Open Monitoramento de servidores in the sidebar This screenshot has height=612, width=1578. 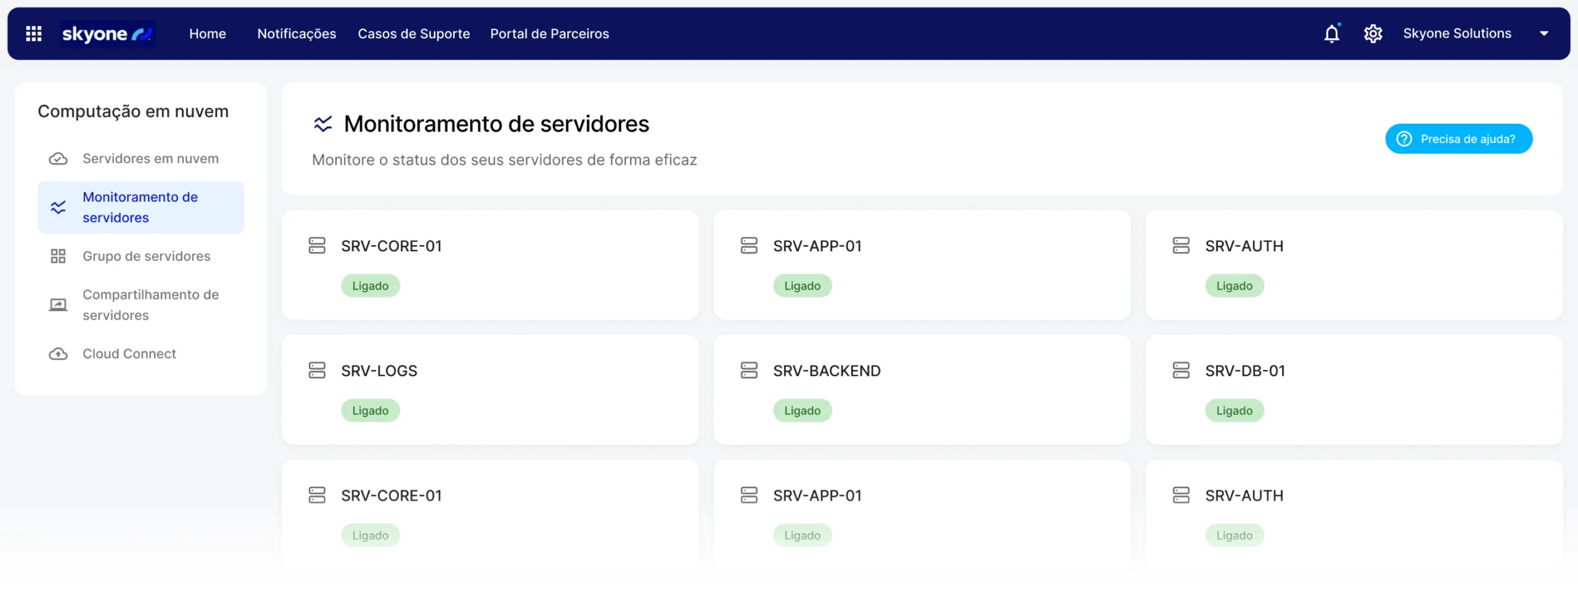141,207
